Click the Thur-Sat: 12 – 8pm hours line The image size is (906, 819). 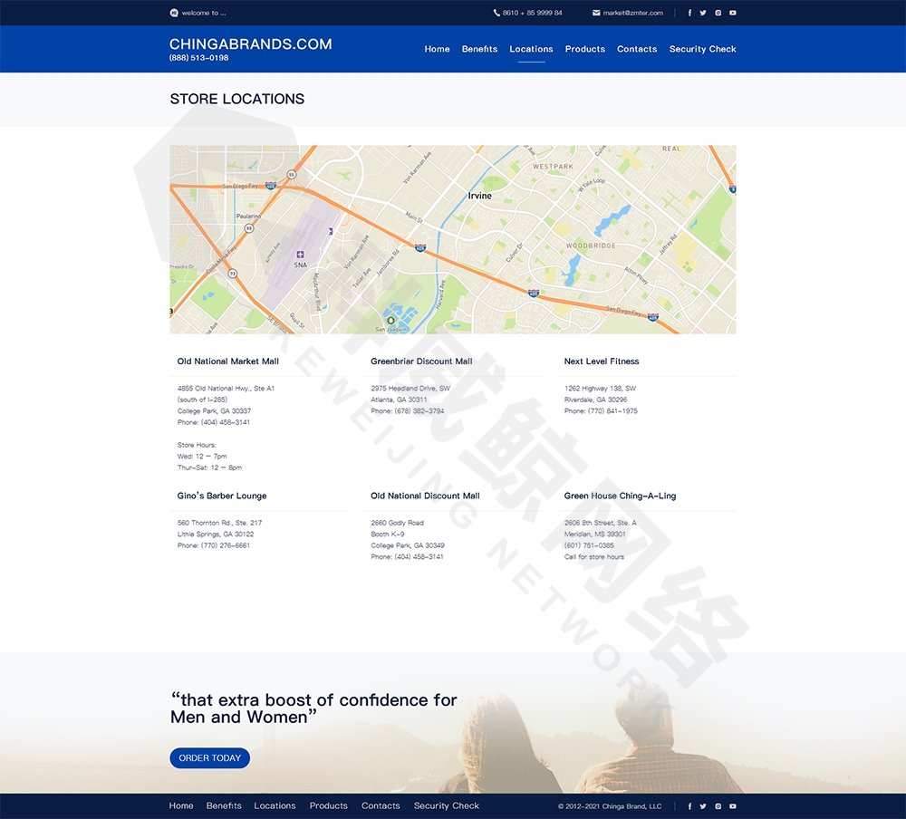pyautogui.click(x=210, y=467)
